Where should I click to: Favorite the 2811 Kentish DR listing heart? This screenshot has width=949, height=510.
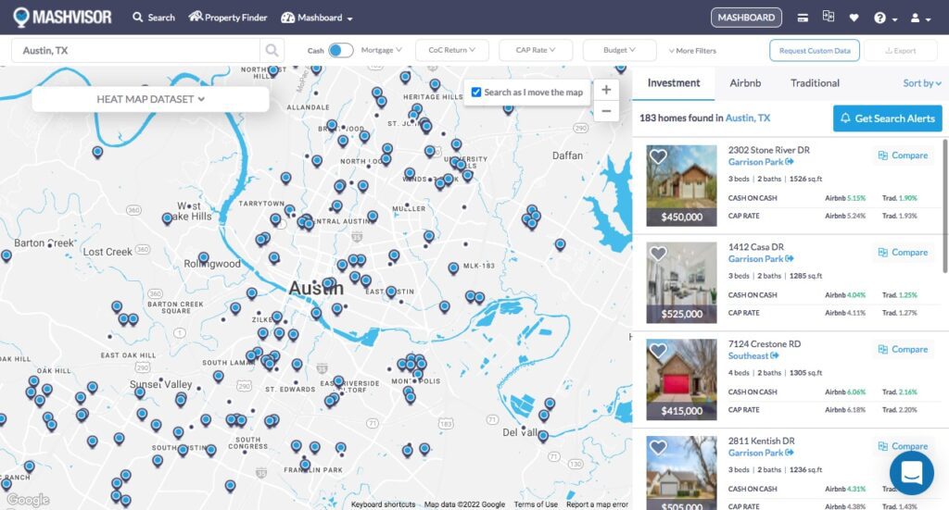coord(658,447)
